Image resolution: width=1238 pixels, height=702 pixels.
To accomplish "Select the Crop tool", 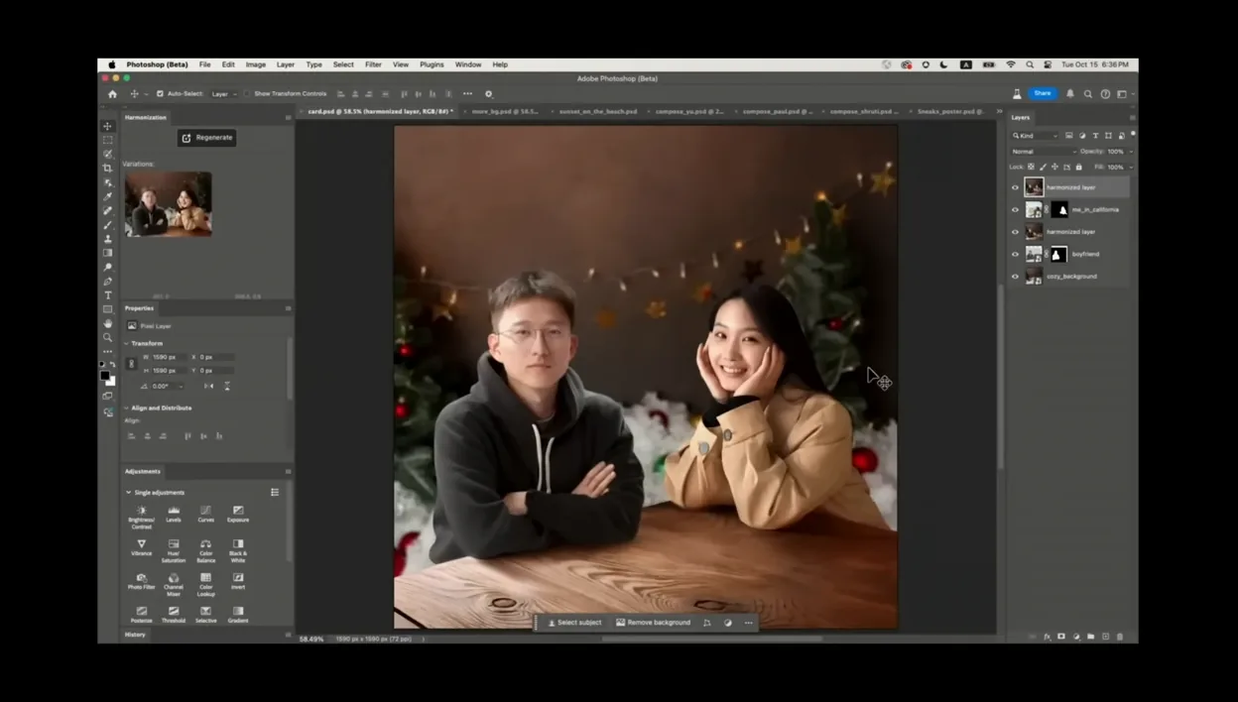I will pyautogui.click(x=108, y=169).
